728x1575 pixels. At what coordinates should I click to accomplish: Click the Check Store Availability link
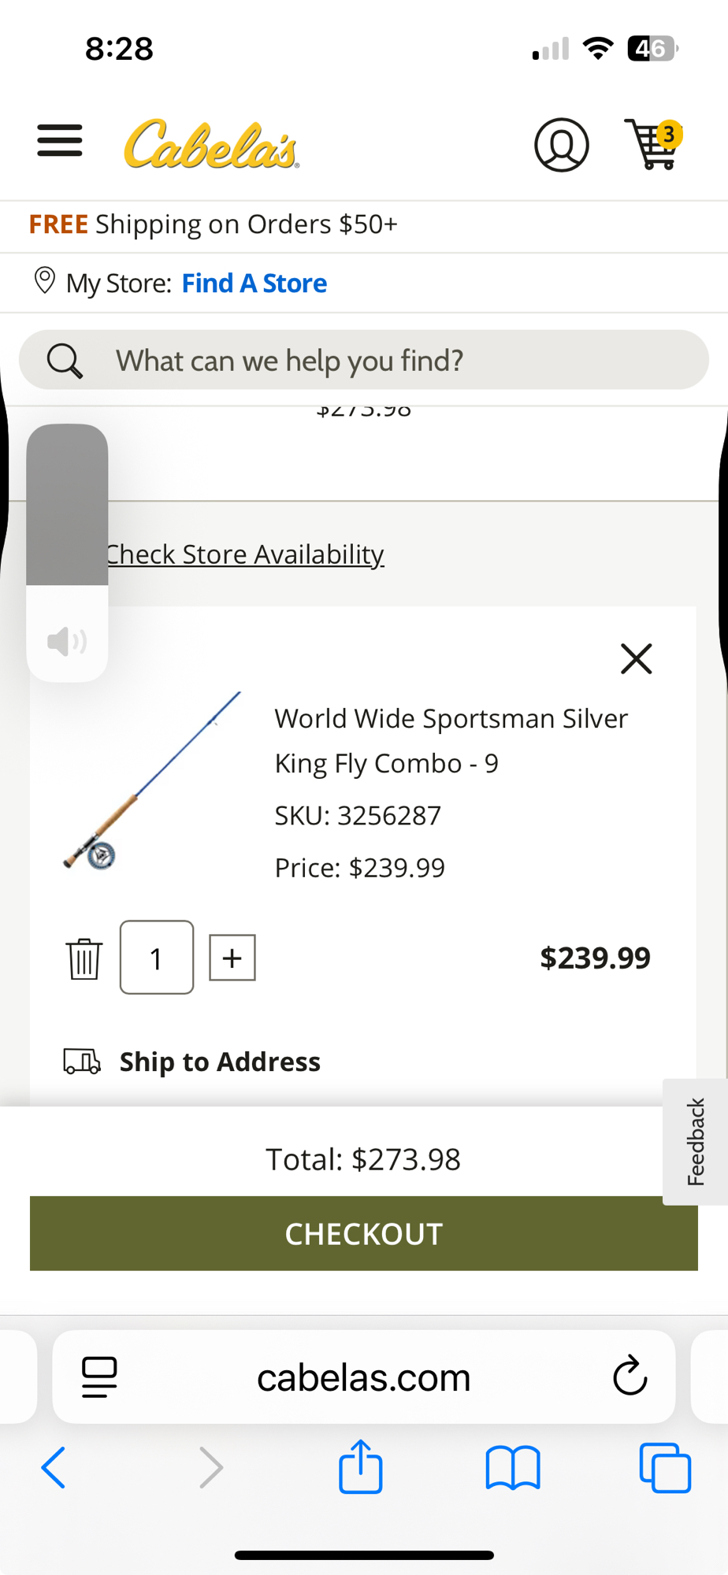point(245,554)
